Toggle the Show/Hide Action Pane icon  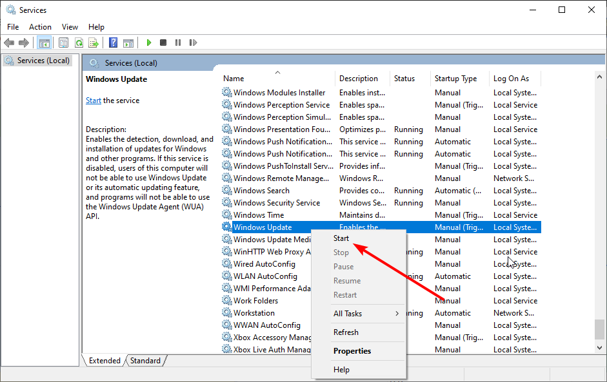tap(128, 43)
